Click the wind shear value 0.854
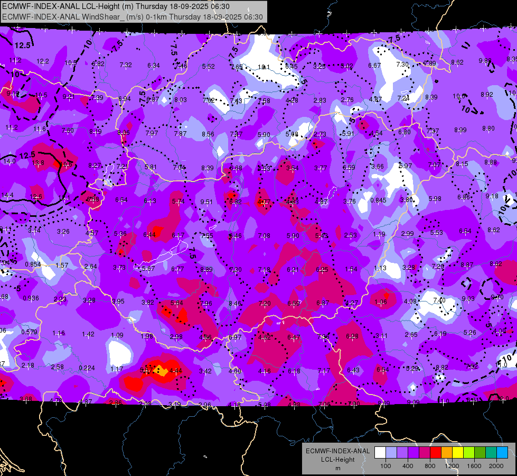Image resolution: width=517 pixels, height=476 pixels. coord(33,264)
